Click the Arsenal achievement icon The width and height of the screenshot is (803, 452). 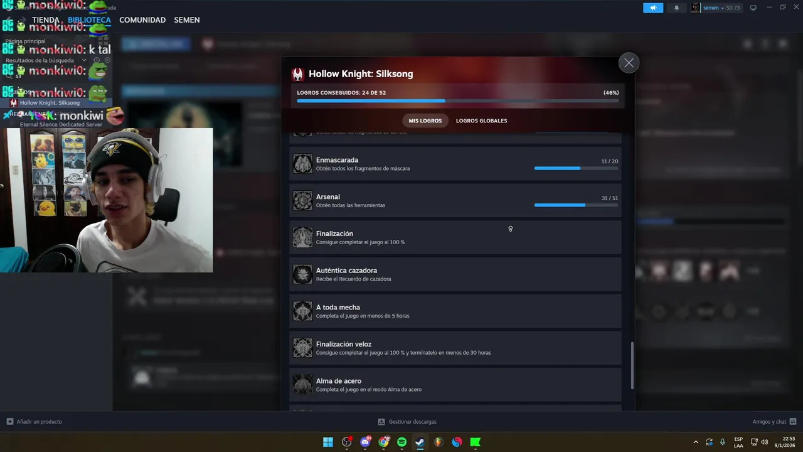(x=302, y=201)
